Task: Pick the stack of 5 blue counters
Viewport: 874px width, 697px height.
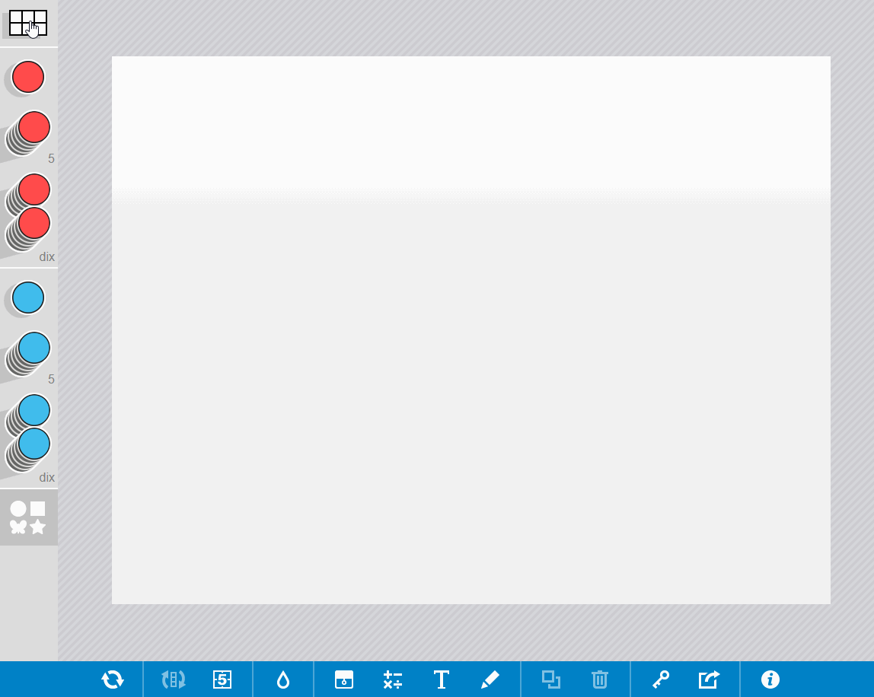Action: [29, 353]
